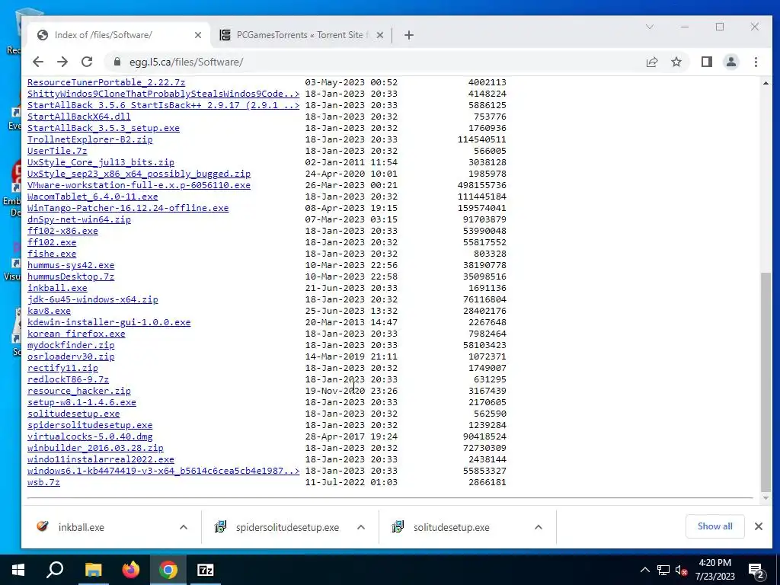Open Windows taskbar search
780x585 pixels.
click(55, 570)
